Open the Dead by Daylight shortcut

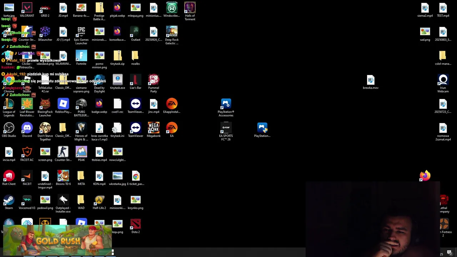point(99,84)
